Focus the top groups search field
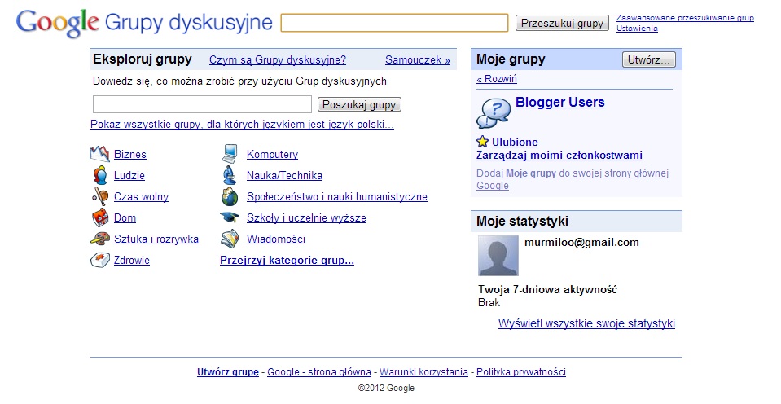Screen dimensions: 781x404 (394, 23)
